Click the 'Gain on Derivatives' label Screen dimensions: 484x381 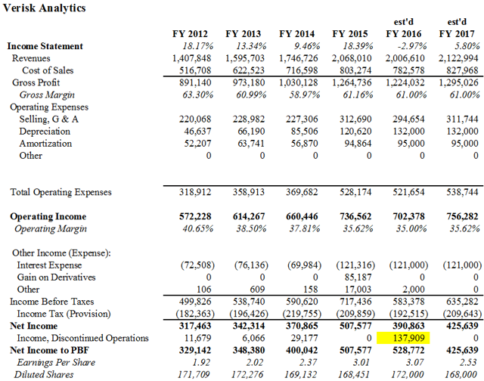[56, 277]
